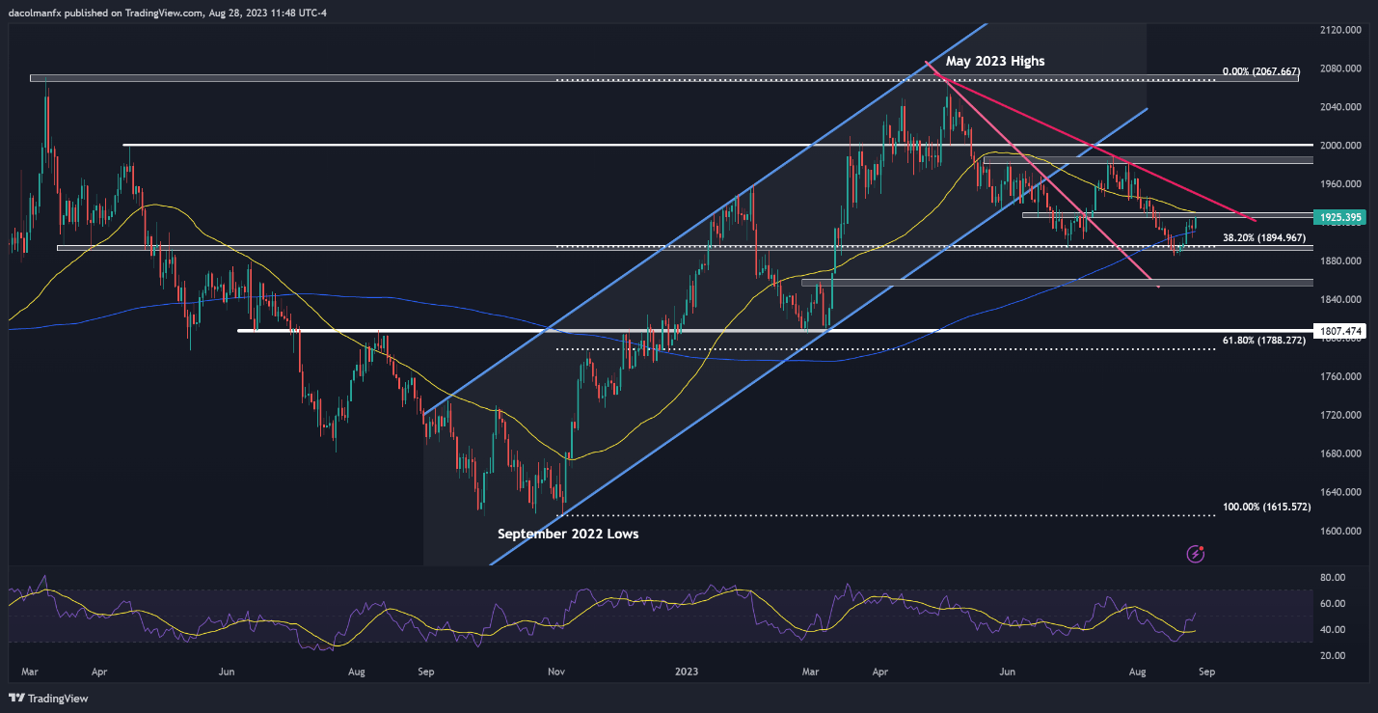
Task: Select the 61.80% (1788.272) Fibonacci label
Action: pyautogui.click(x=1263, y=341)
